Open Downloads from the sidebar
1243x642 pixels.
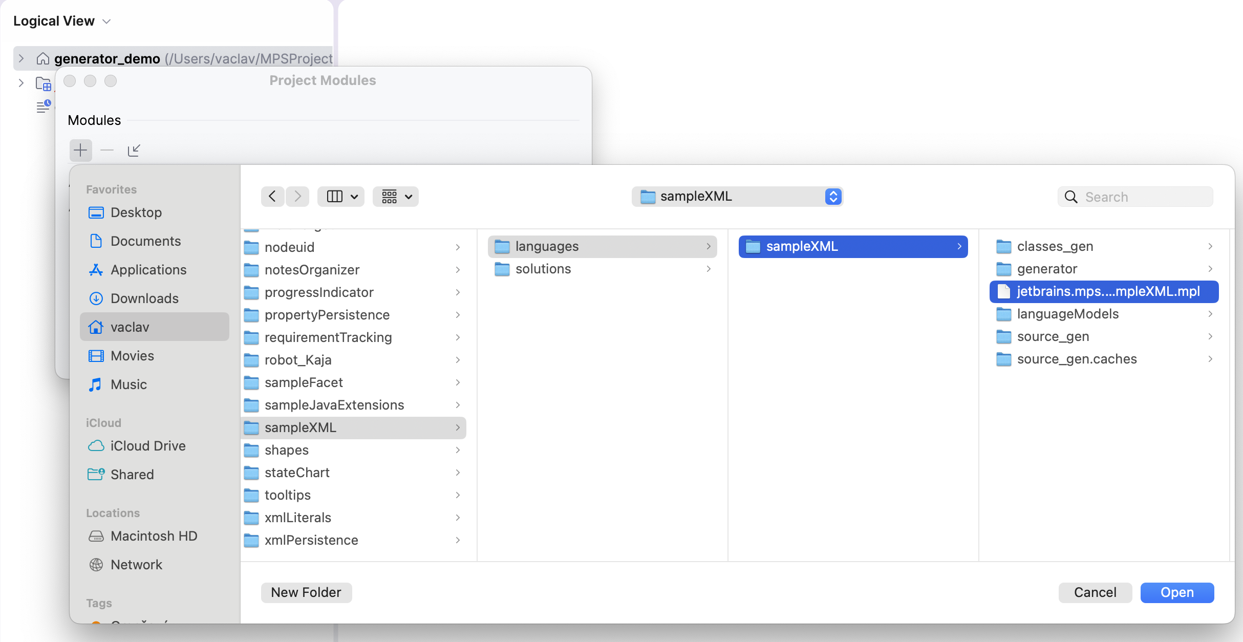144,298
